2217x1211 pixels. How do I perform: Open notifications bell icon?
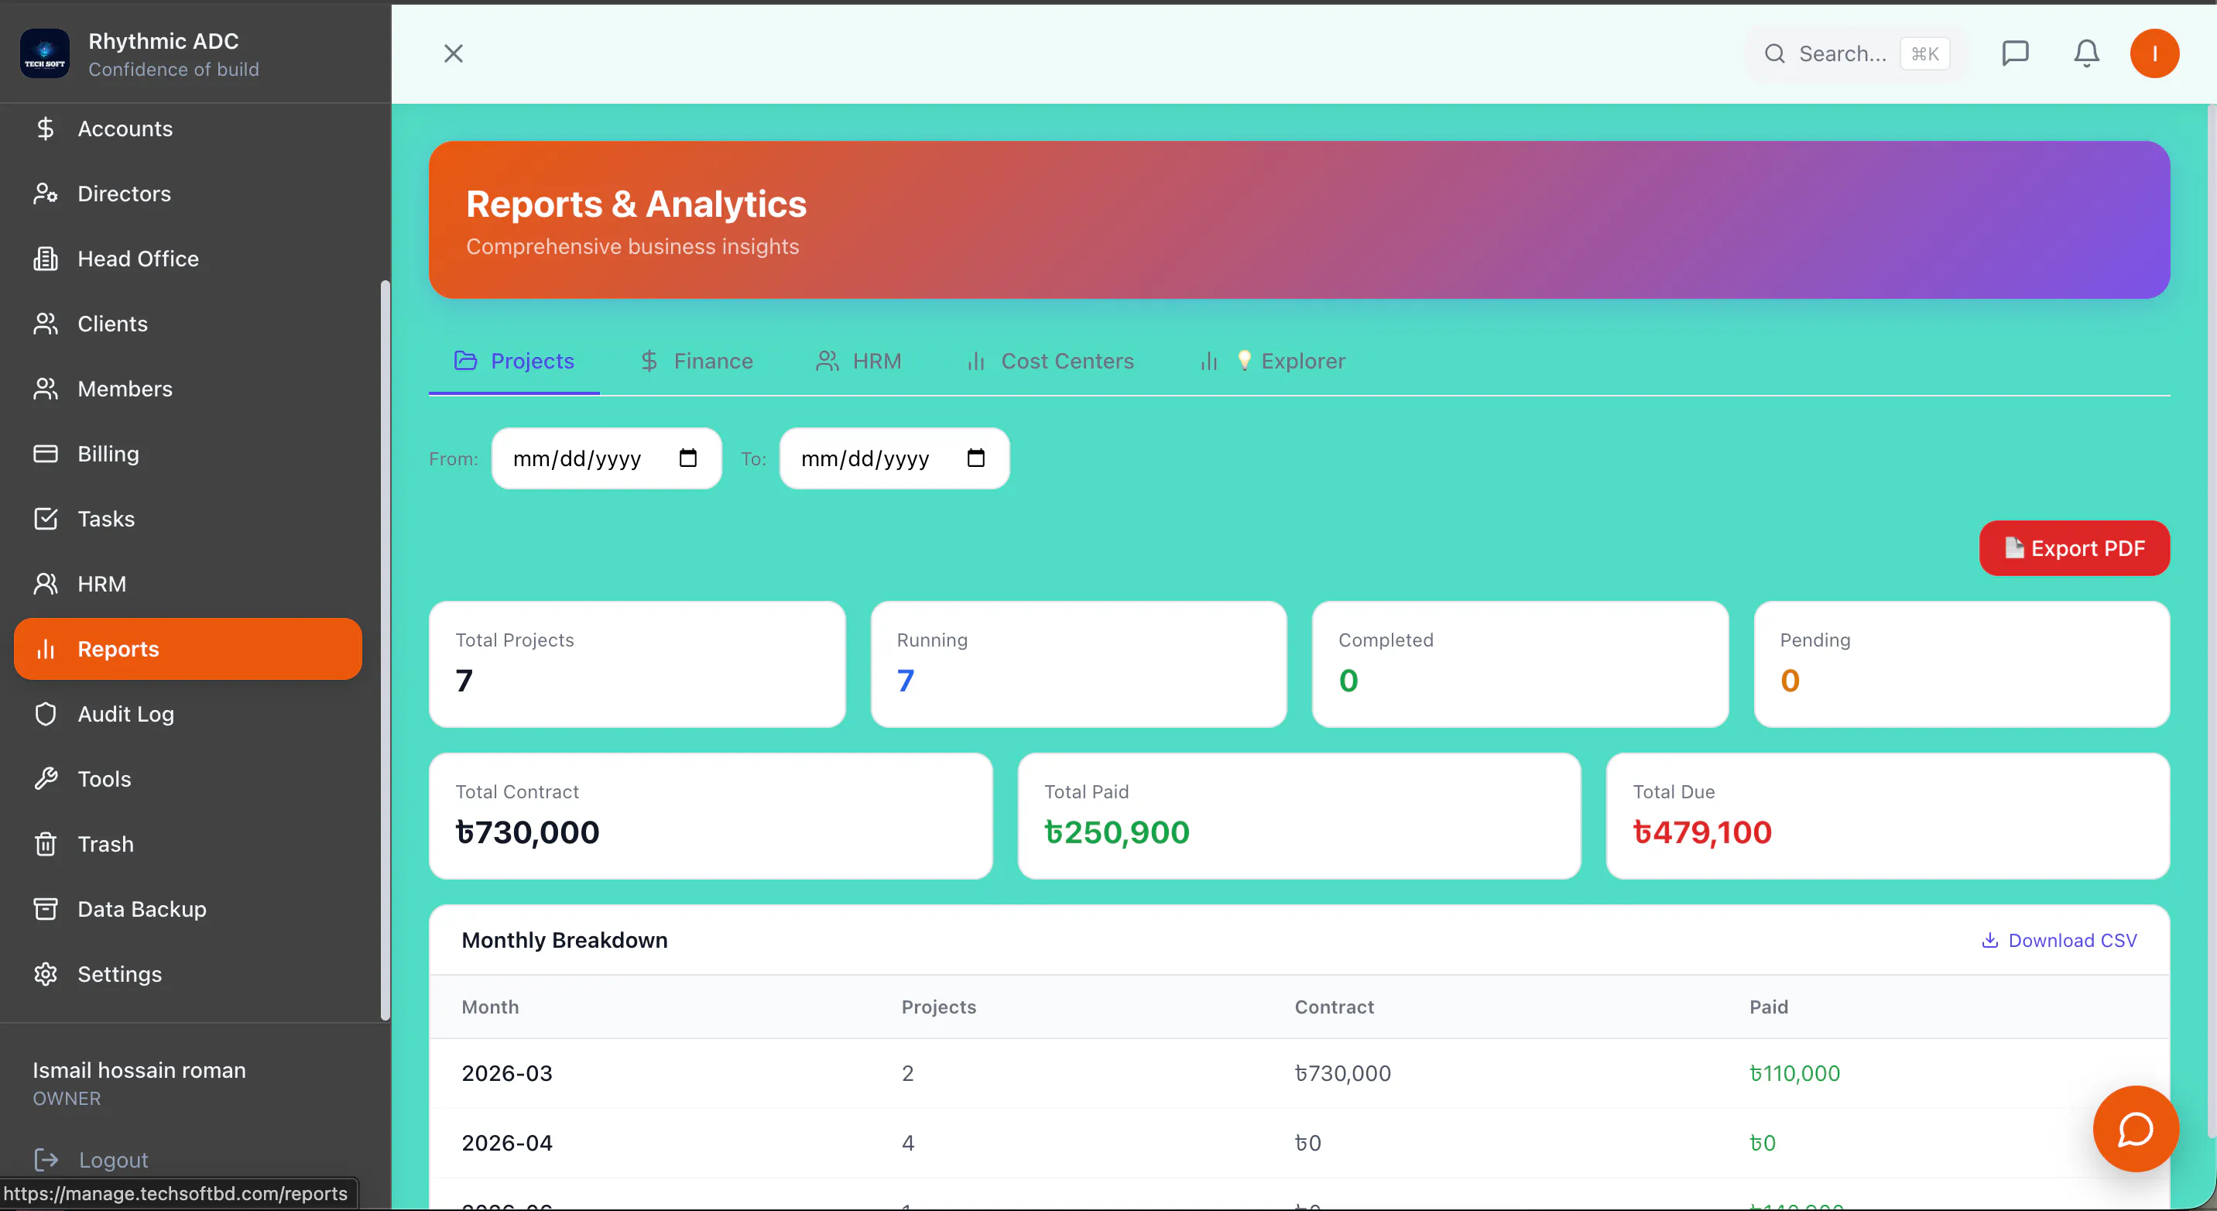point(2086,53)
